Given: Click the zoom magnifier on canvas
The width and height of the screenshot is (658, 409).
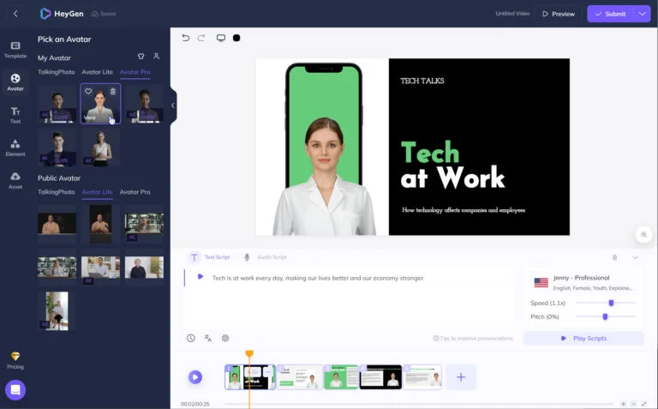Looking at the screenshot, I should tap(643, 234).
